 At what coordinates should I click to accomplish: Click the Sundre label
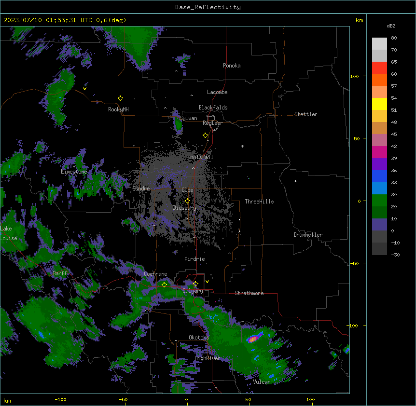point(141,189)
